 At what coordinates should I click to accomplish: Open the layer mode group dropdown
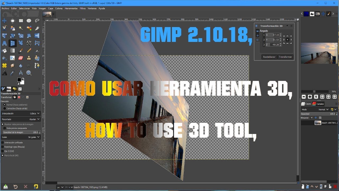[334, 109]
